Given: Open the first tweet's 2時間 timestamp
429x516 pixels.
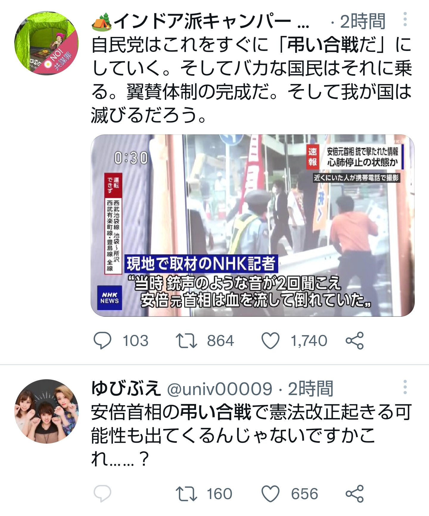Looking at the screenshot, I should (x=363, y=21).
